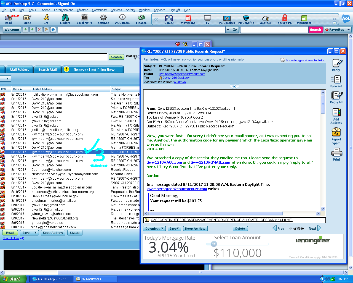Switch to the My Documents window

(95, 279)
